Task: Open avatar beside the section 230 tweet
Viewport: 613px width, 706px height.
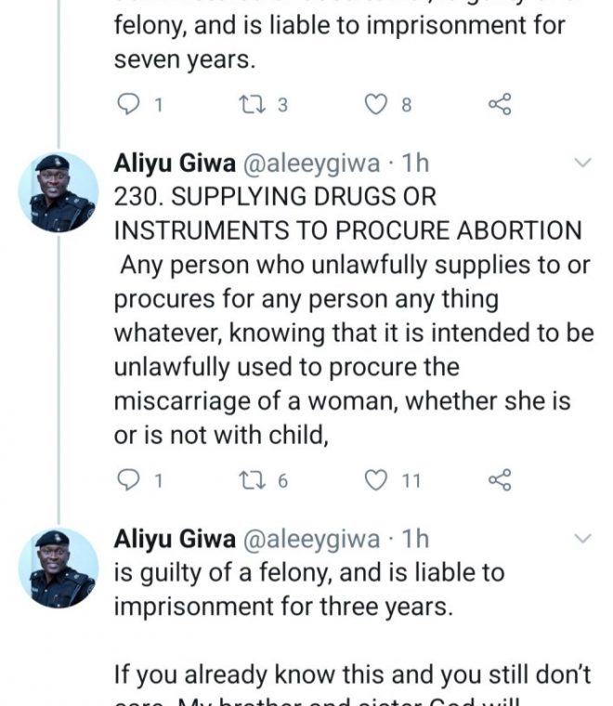Action: [x=58, y=192]
